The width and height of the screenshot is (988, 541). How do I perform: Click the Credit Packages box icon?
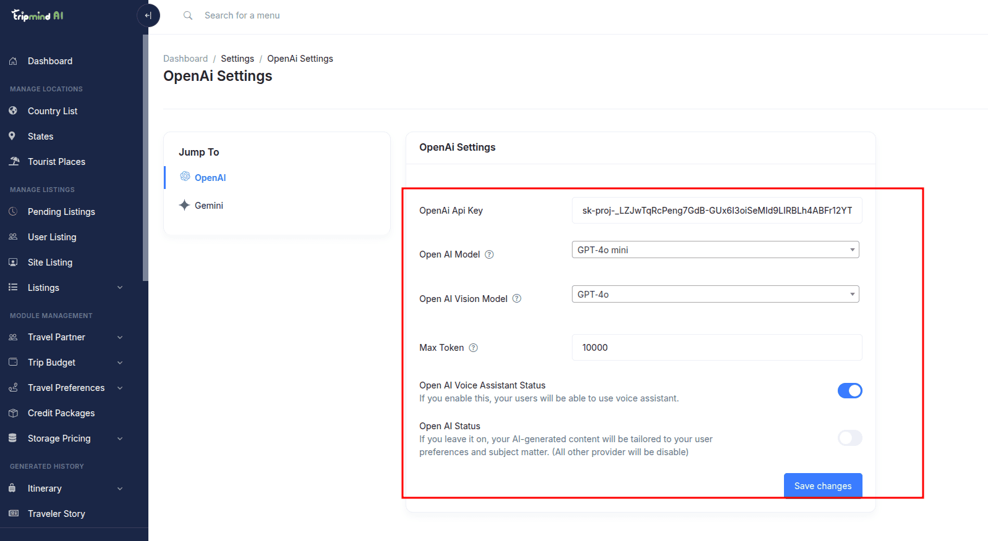[x=13, y=413]
